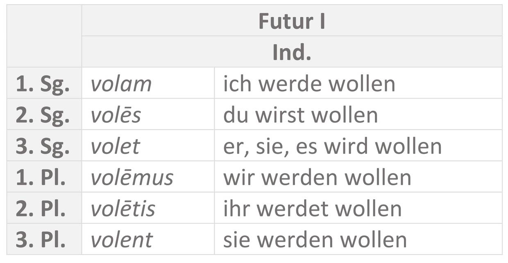508x263 pixels.
Task: Click the Latin form "volam"
Action: (121, 83)
